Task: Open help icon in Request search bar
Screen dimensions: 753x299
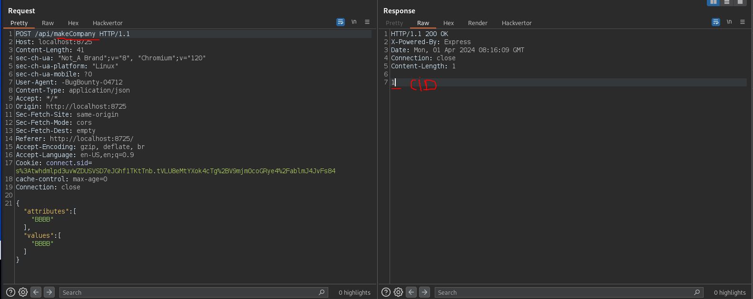Action: tap(10, 292)
